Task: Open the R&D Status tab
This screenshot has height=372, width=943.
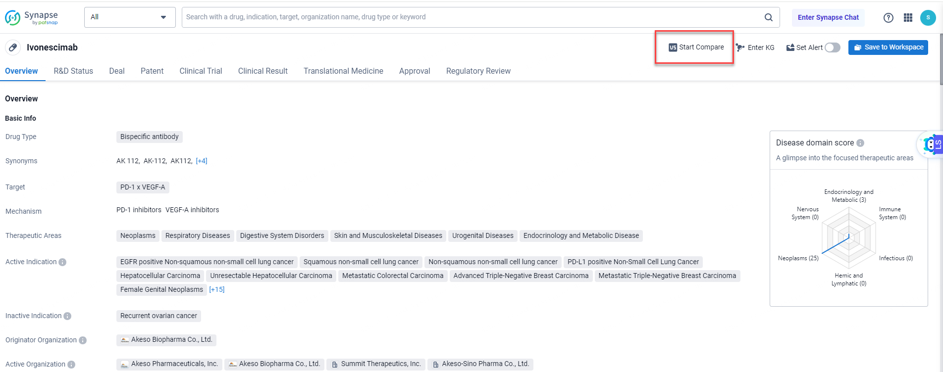Action: pyautogui.click(x=73, y=71)
